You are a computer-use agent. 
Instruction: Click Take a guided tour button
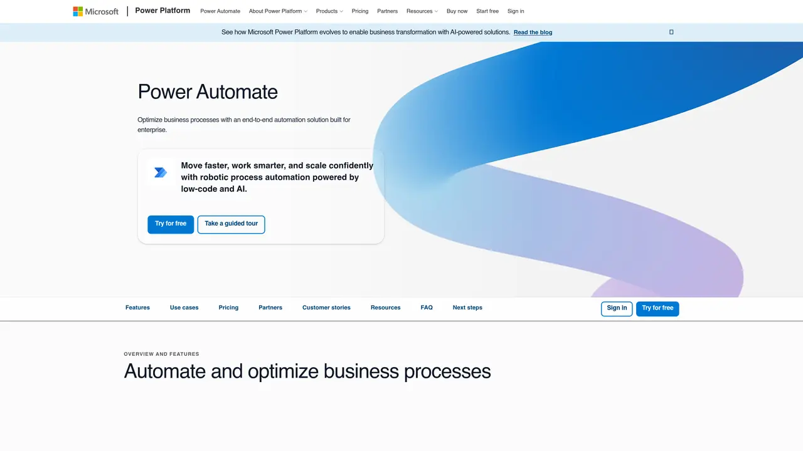231,224
